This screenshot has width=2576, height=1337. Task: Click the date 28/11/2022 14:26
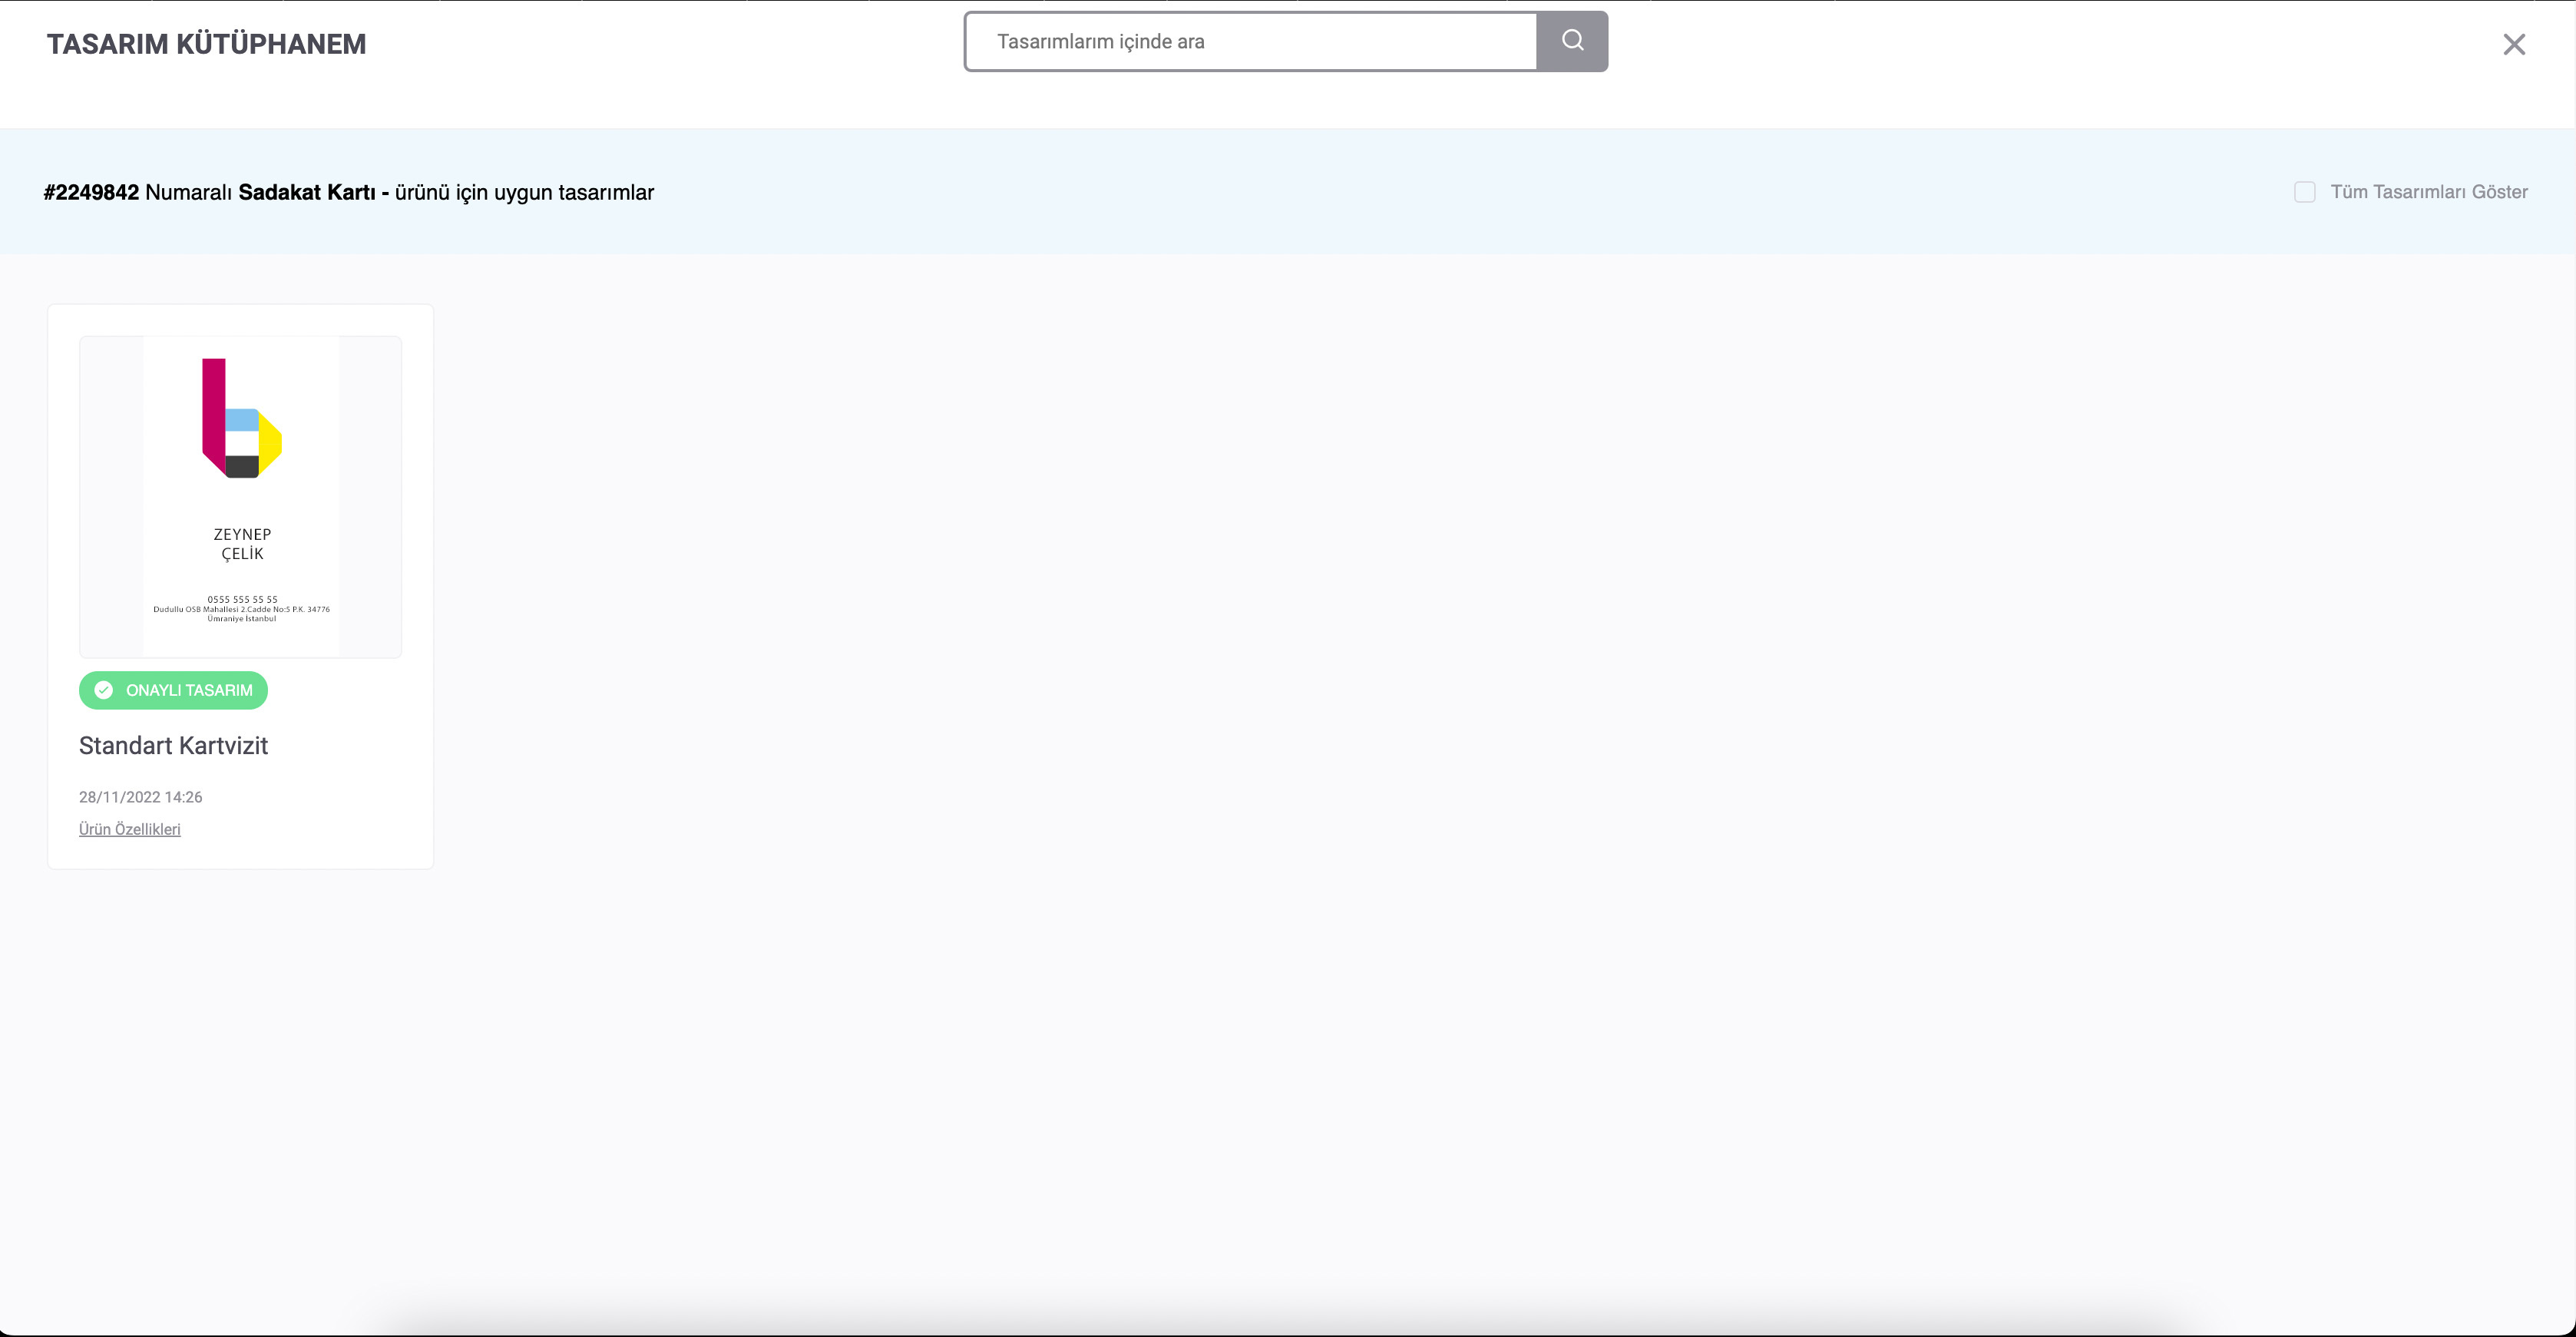(x=141, y=797)
